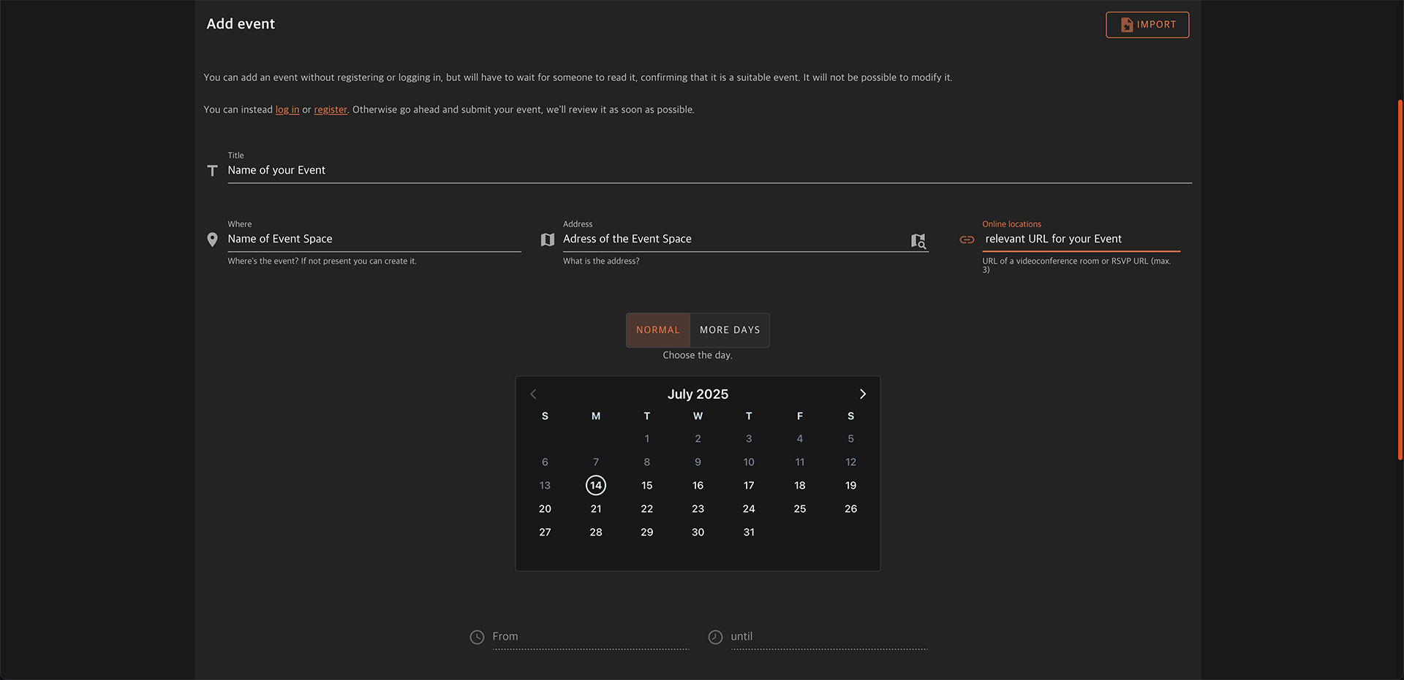The height and width of the screenshot is (680, 1404).
Task: Click the clock icon beside From
Action: click(477, 637)
